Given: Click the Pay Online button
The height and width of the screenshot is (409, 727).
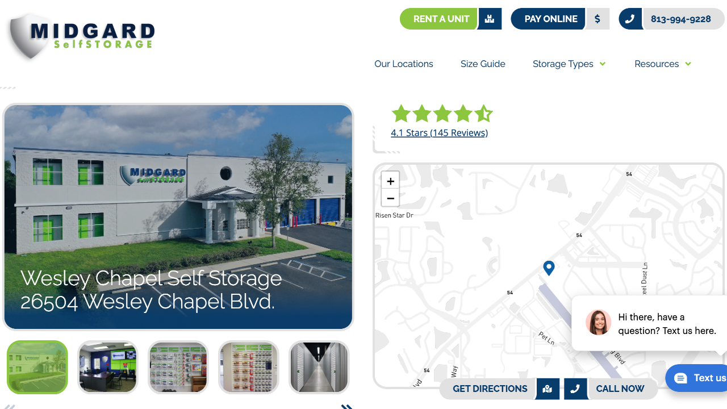Looking at the screenshot, I should click(x=550, y=19).
